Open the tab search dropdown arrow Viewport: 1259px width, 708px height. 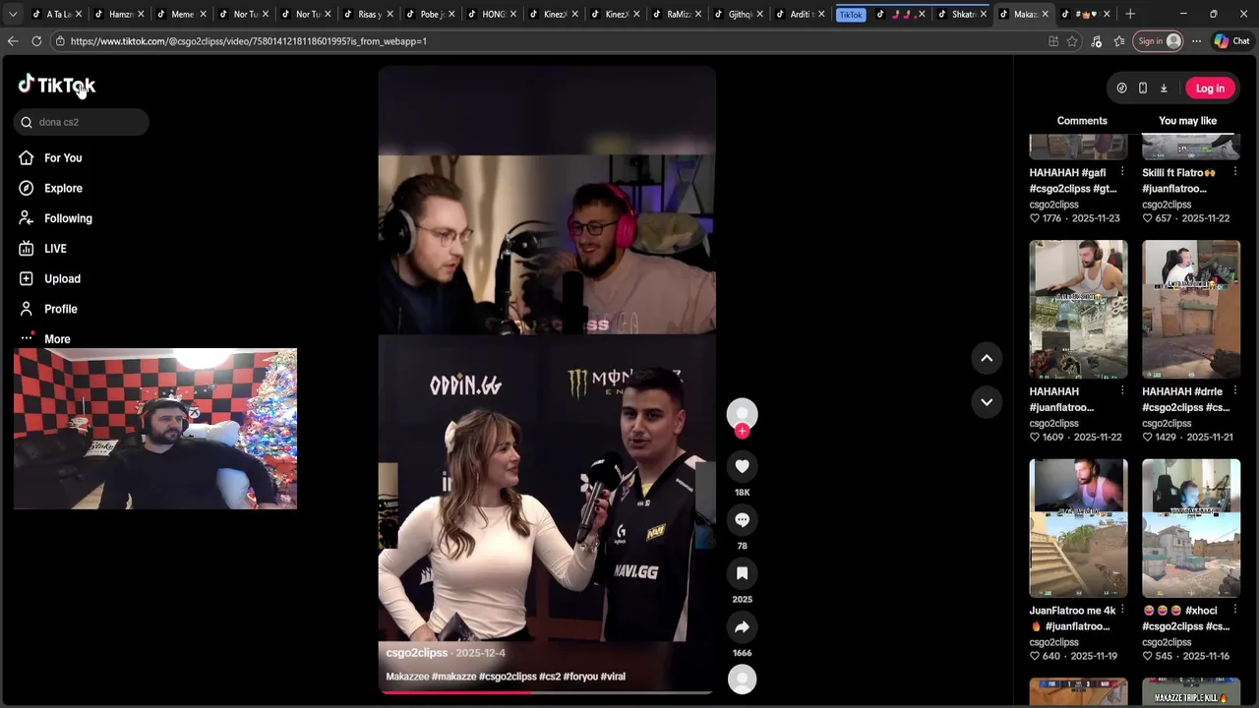click(13, 14)
